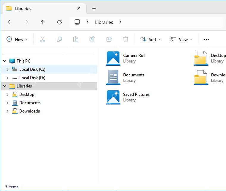Select the Documents library icon in main pane
This screenshot has width=226, height=191.
[x=113, y=77]
